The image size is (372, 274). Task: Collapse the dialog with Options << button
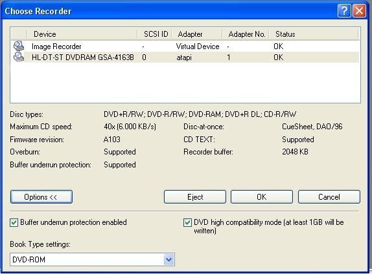tap(41, 197)
